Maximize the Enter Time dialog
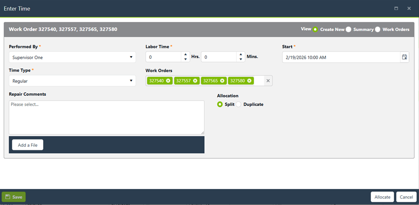The width and height of the screenshot is (419, 205). click(x=396, y=8)
